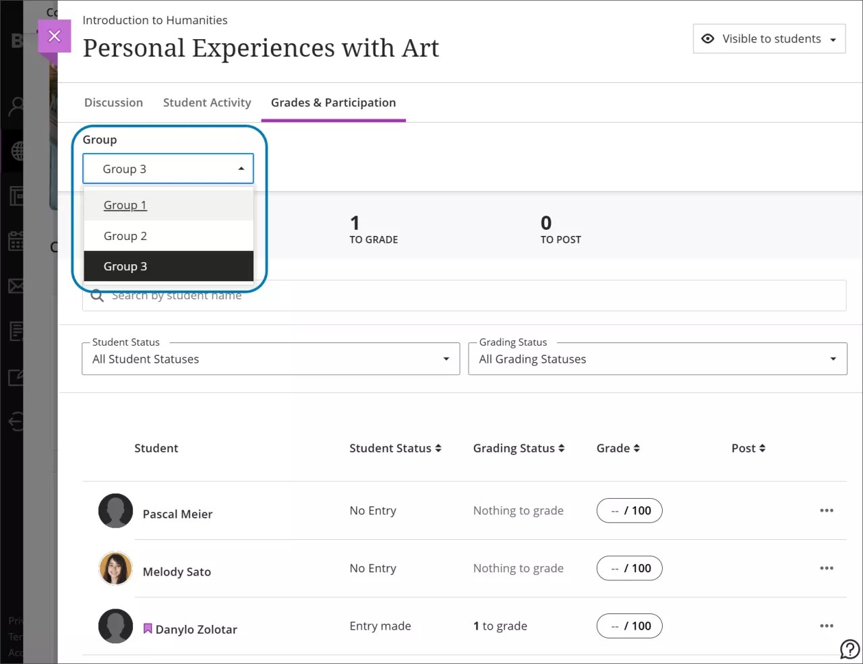Screen dimensions: 863x664
Task: Open the Grades icon in the sidebar
Action: coord(15,330)
